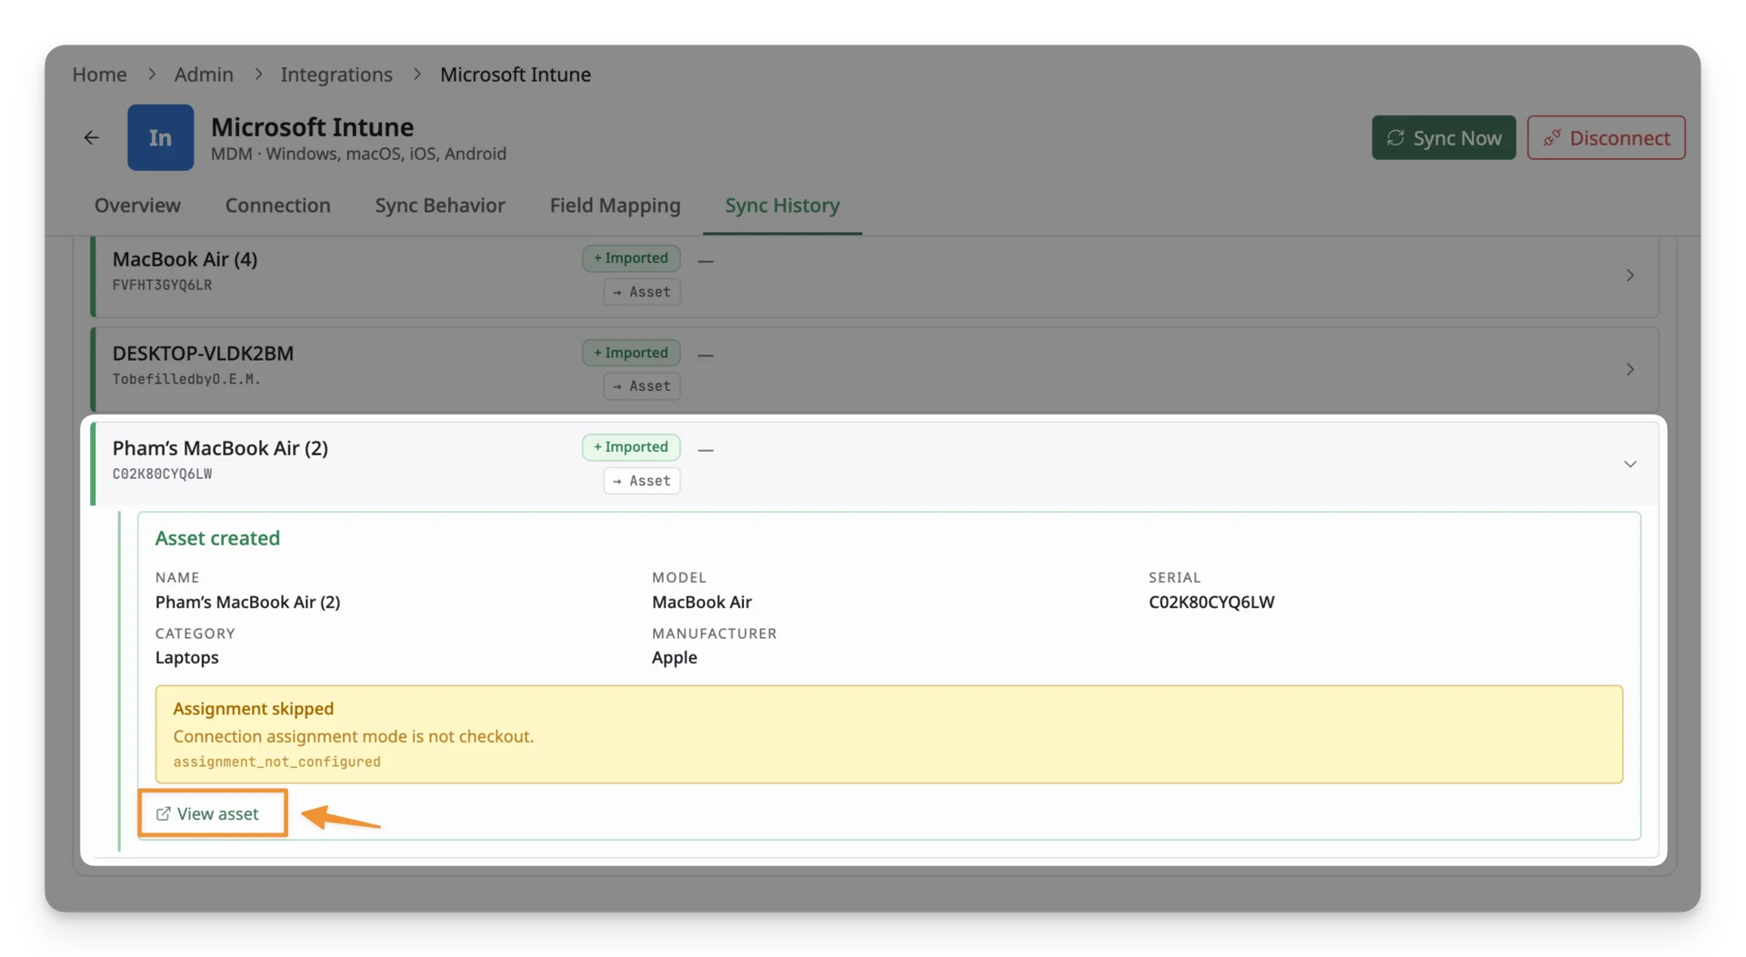
Task: Click the Microsoft Intune page title
Action: pyautogui.click(x=312, y=126)
